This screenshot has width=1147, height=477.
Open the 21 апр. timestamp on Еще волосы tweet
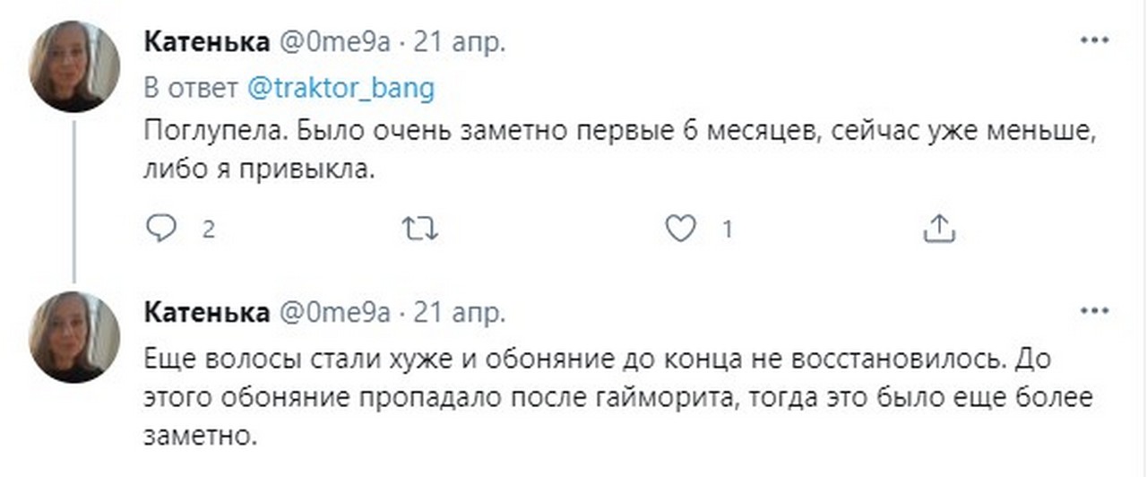click(x=457, y=312)
